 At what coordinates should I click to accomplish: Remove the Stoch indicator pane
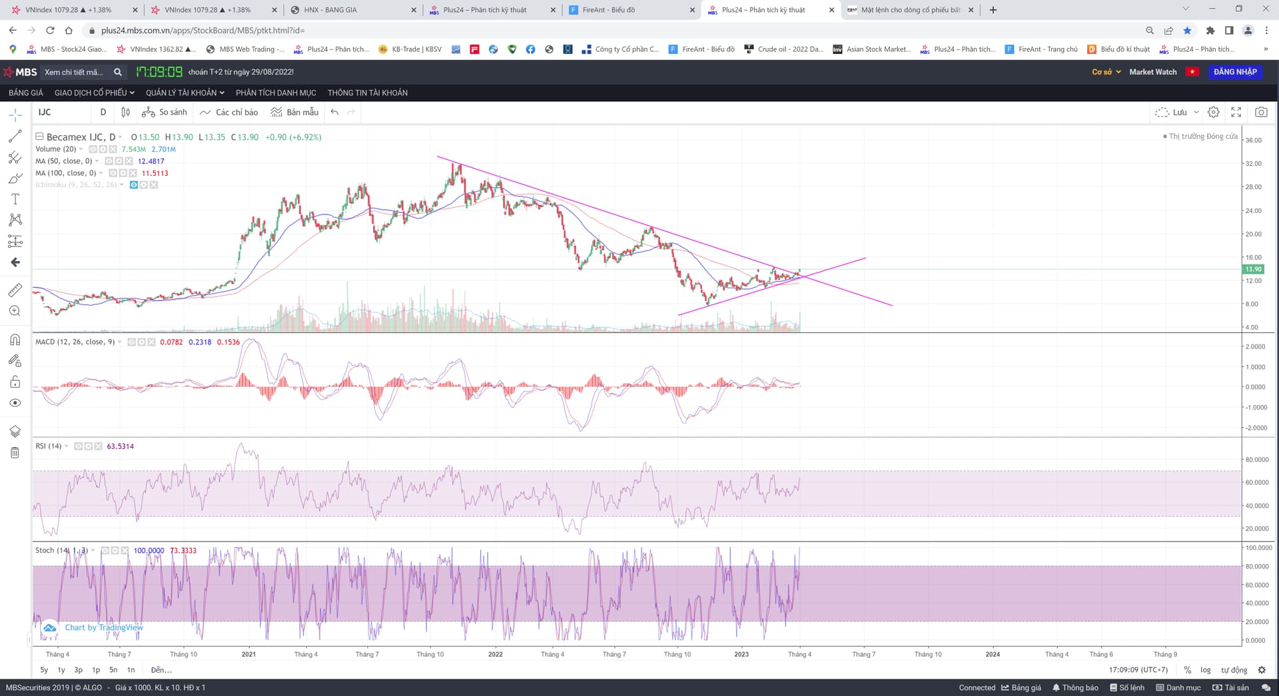[x=124, y=550]
